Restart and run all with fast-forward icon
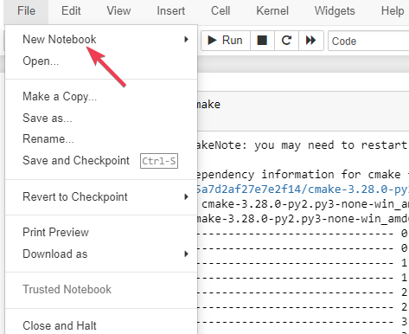The width and height of the screenshot is (409, 334). pyautogui.click(x=310, y=41)
